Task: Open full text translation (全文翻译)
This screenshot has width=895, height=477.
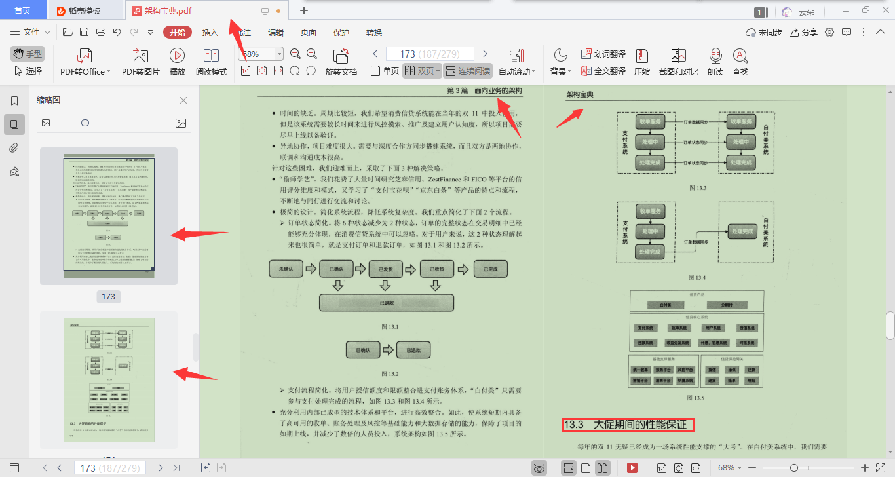Action: point(603,71)
